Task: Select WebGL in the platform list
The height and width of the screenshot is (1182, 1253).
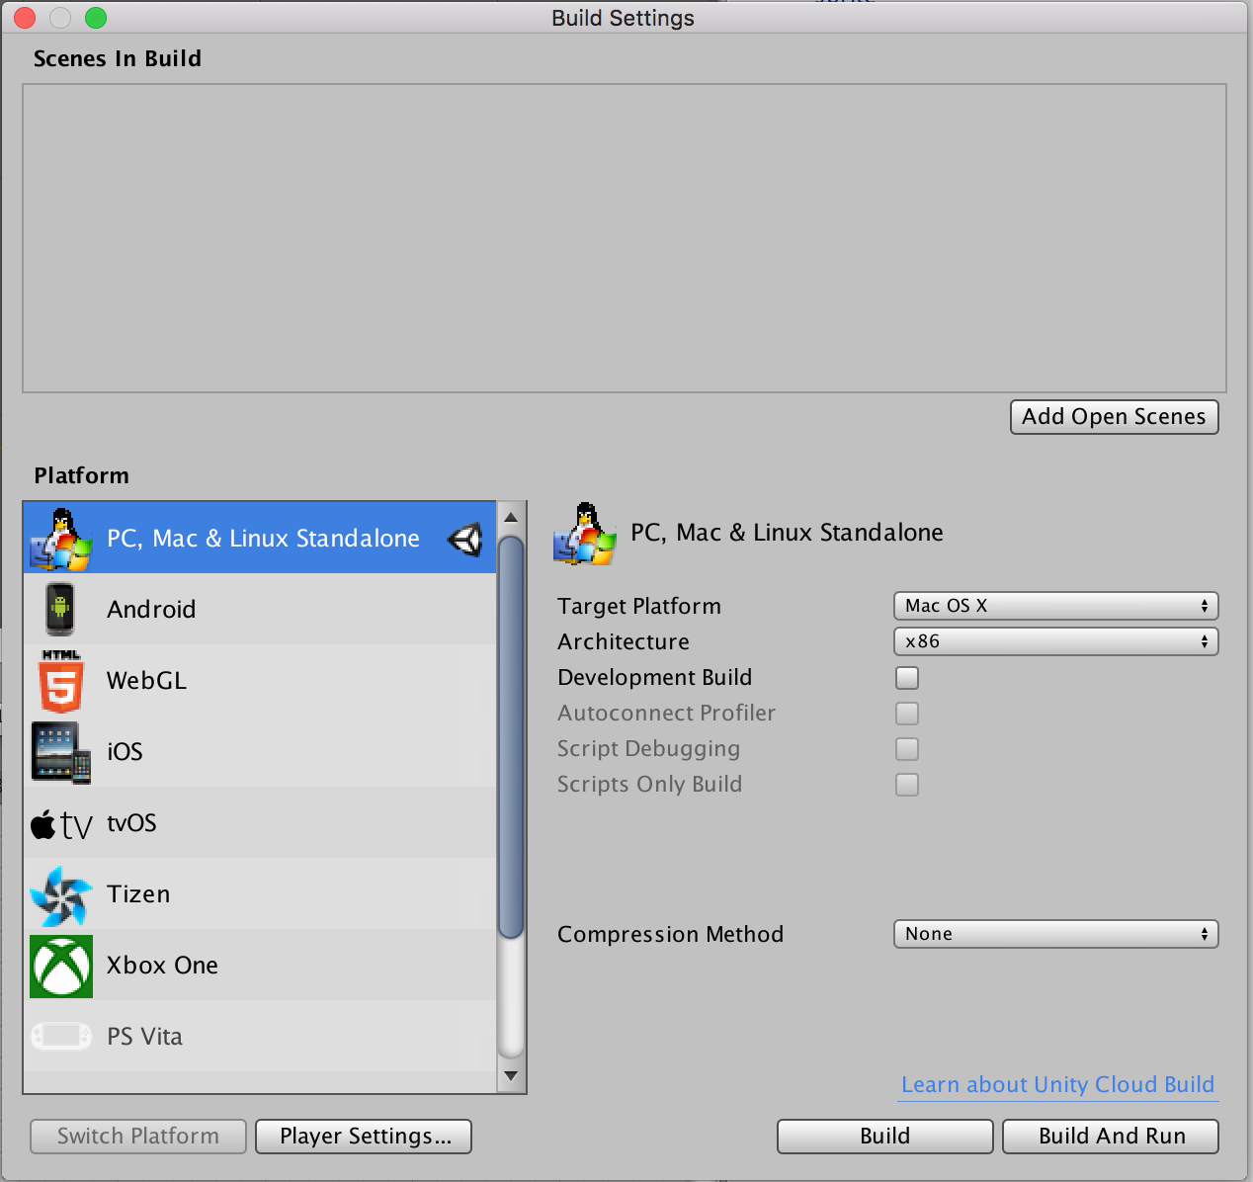Action: tap(260, 680)
